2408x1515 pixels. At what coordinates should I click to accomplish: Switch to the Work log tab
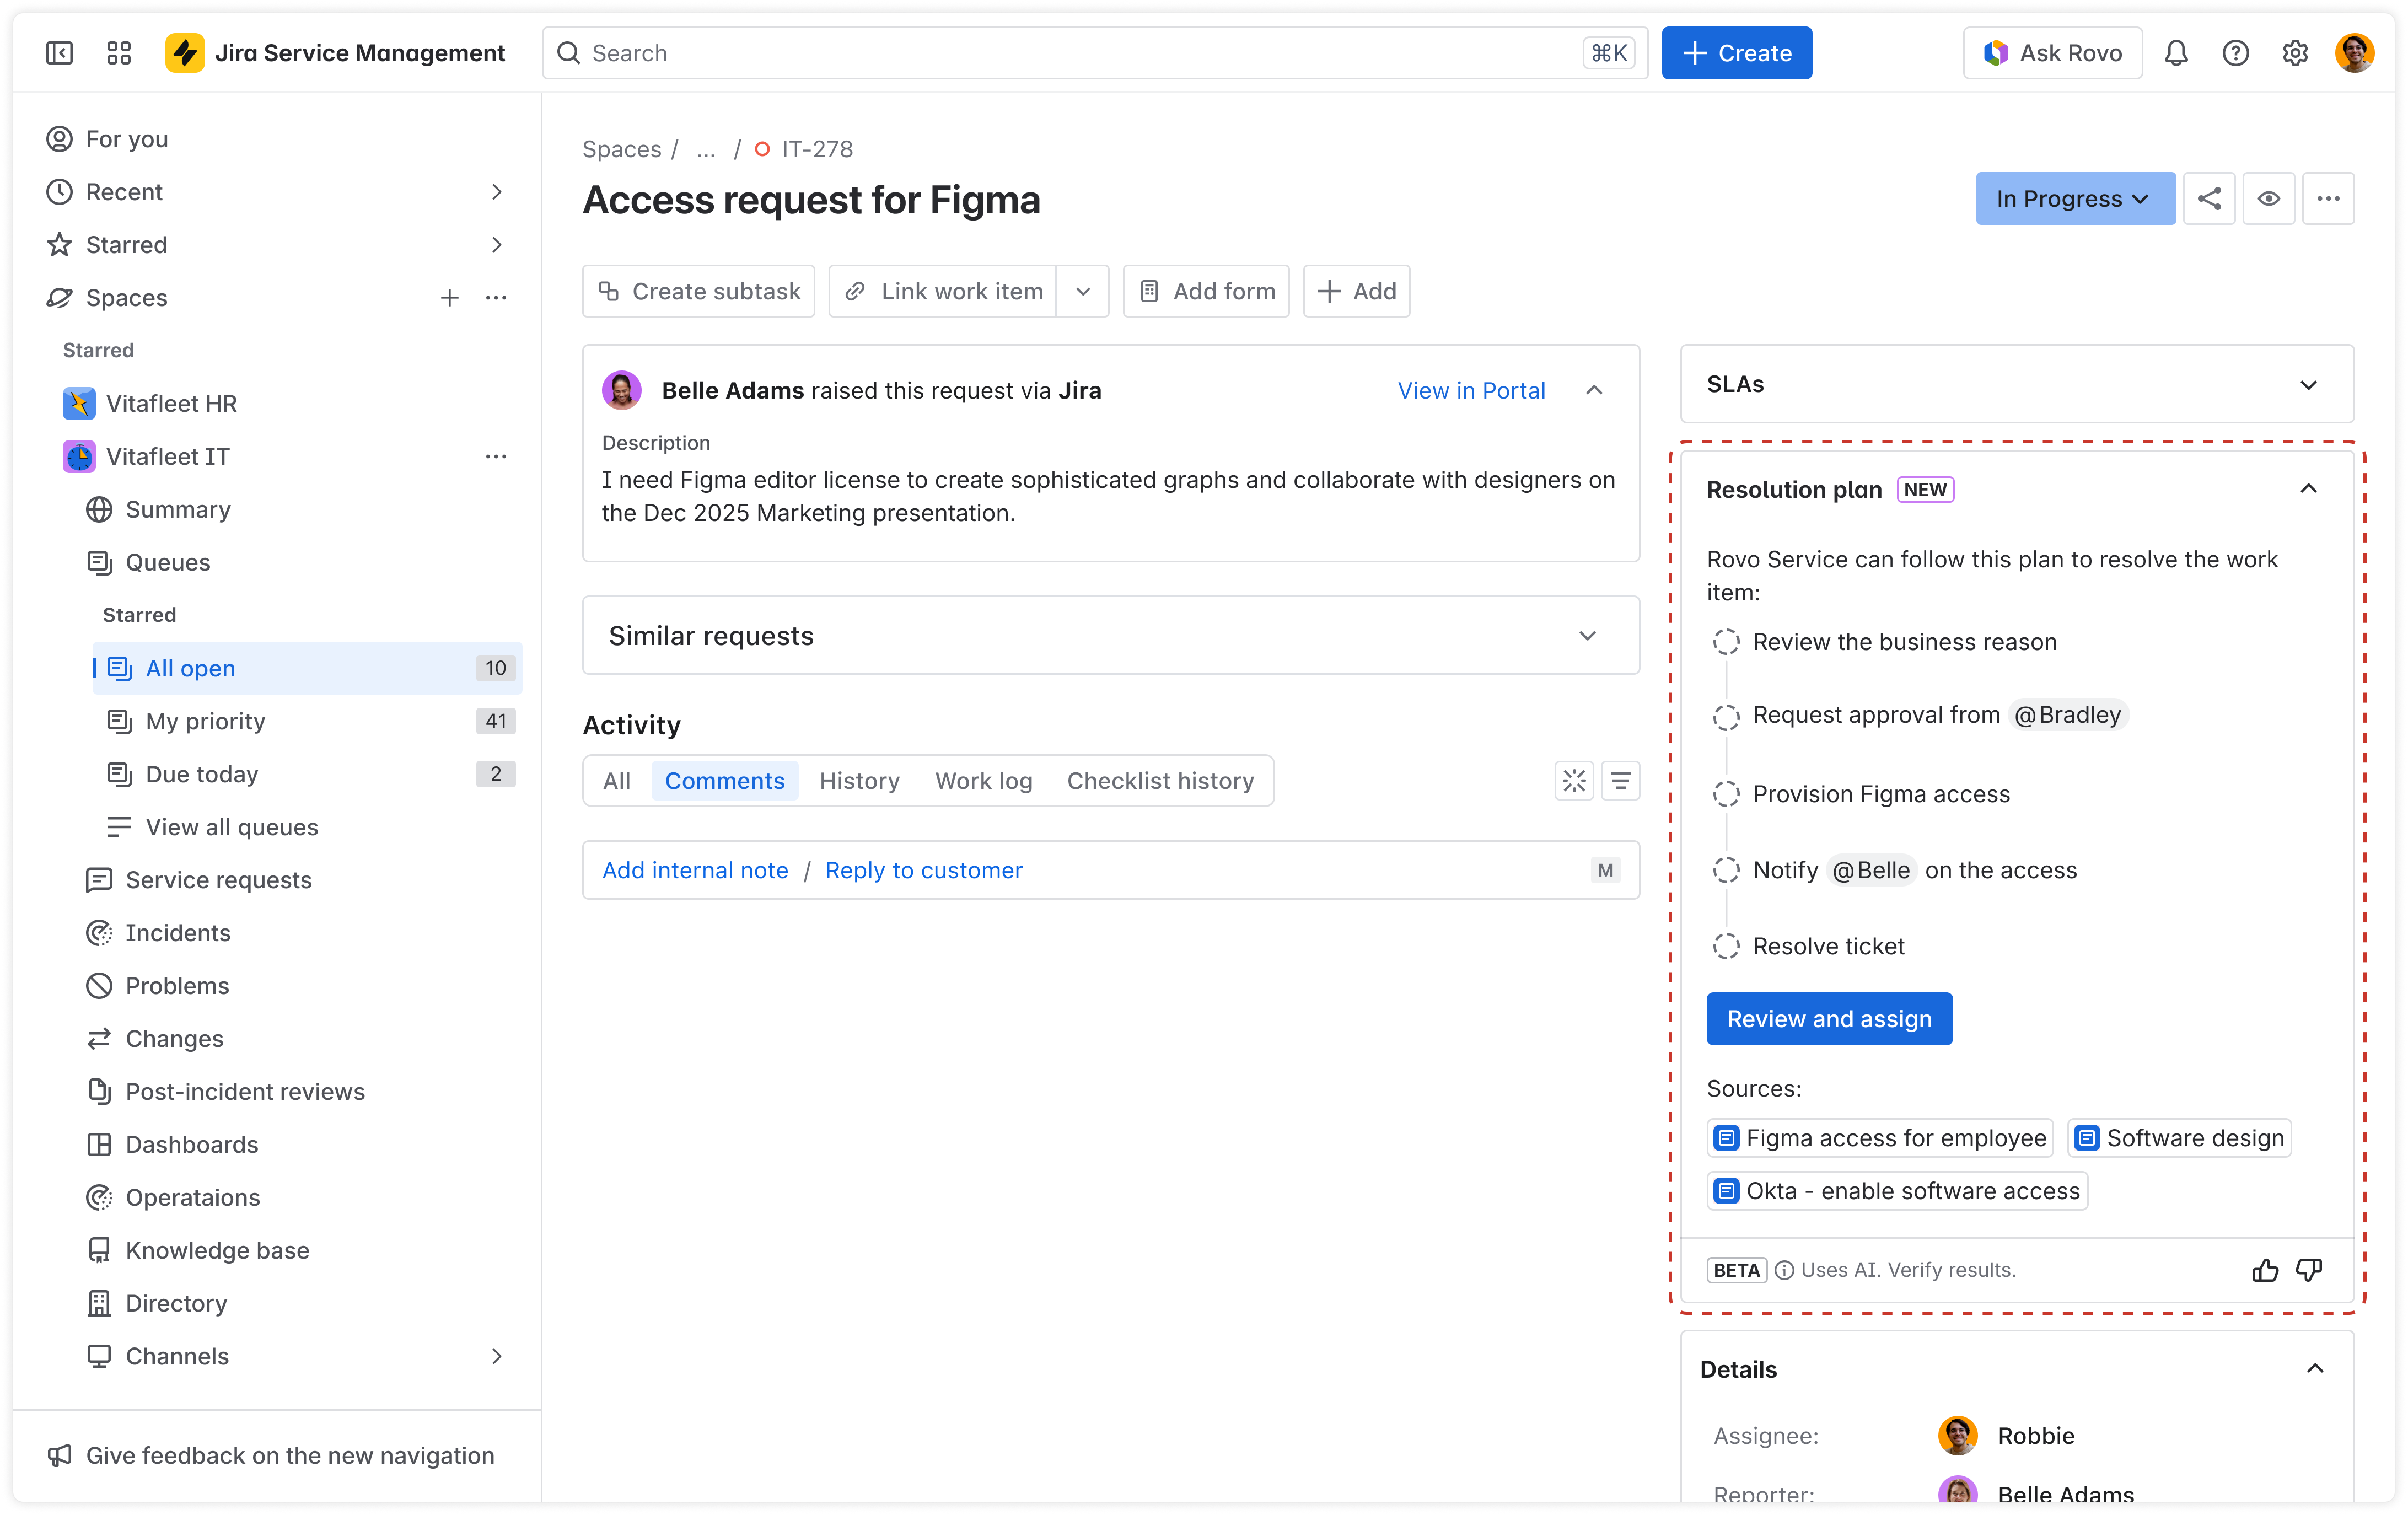(983, 780)
